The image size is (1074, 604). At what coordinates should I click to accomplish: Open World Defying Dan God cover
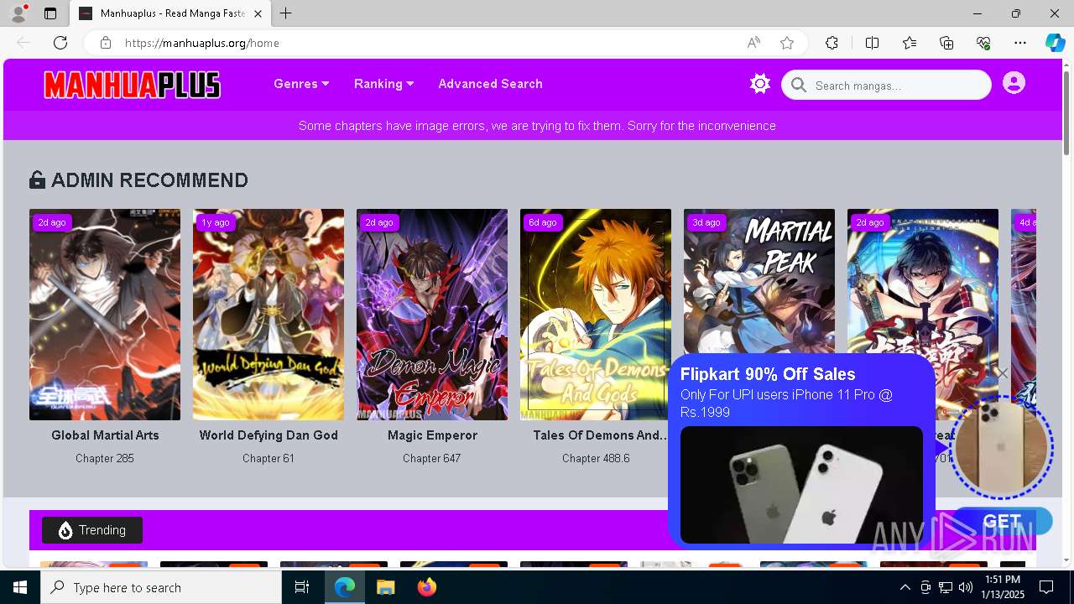click(268, 315)
